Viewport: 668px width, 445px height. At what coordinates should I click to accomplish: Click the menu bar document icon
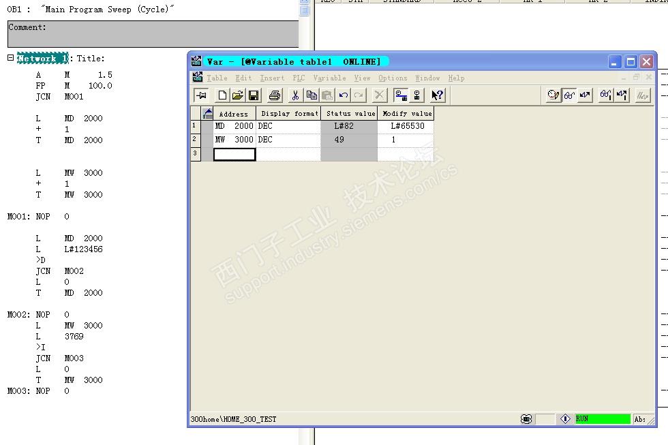click(x=197, y=77)
